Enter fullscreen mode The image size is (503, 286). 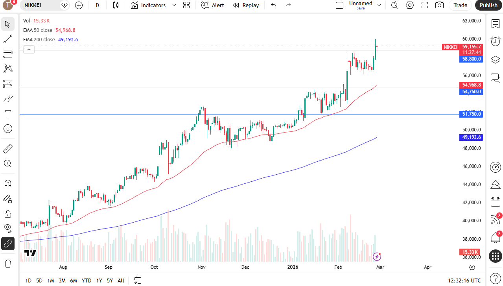coord(425,5)
